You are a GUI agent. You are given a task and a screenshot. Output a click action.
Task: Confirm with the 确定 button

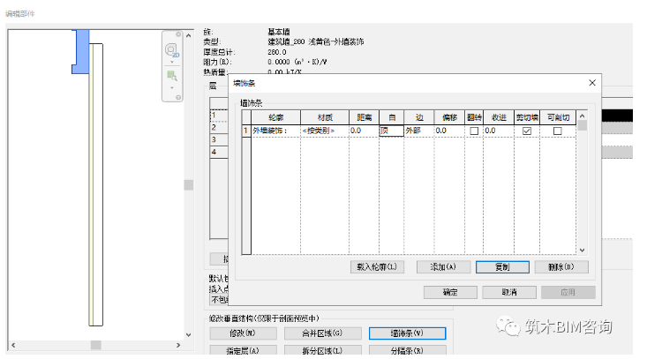click(450, 292)
